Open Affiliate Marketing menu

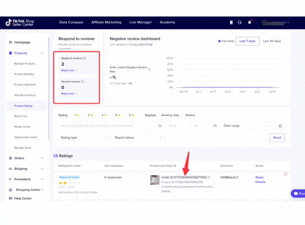click(106, 22)
